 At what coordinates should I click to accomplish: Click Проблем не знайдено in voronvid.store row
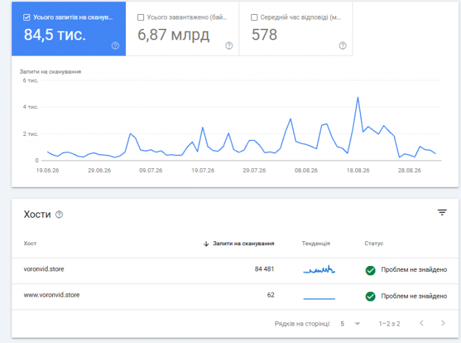click(x=414, y=269)
